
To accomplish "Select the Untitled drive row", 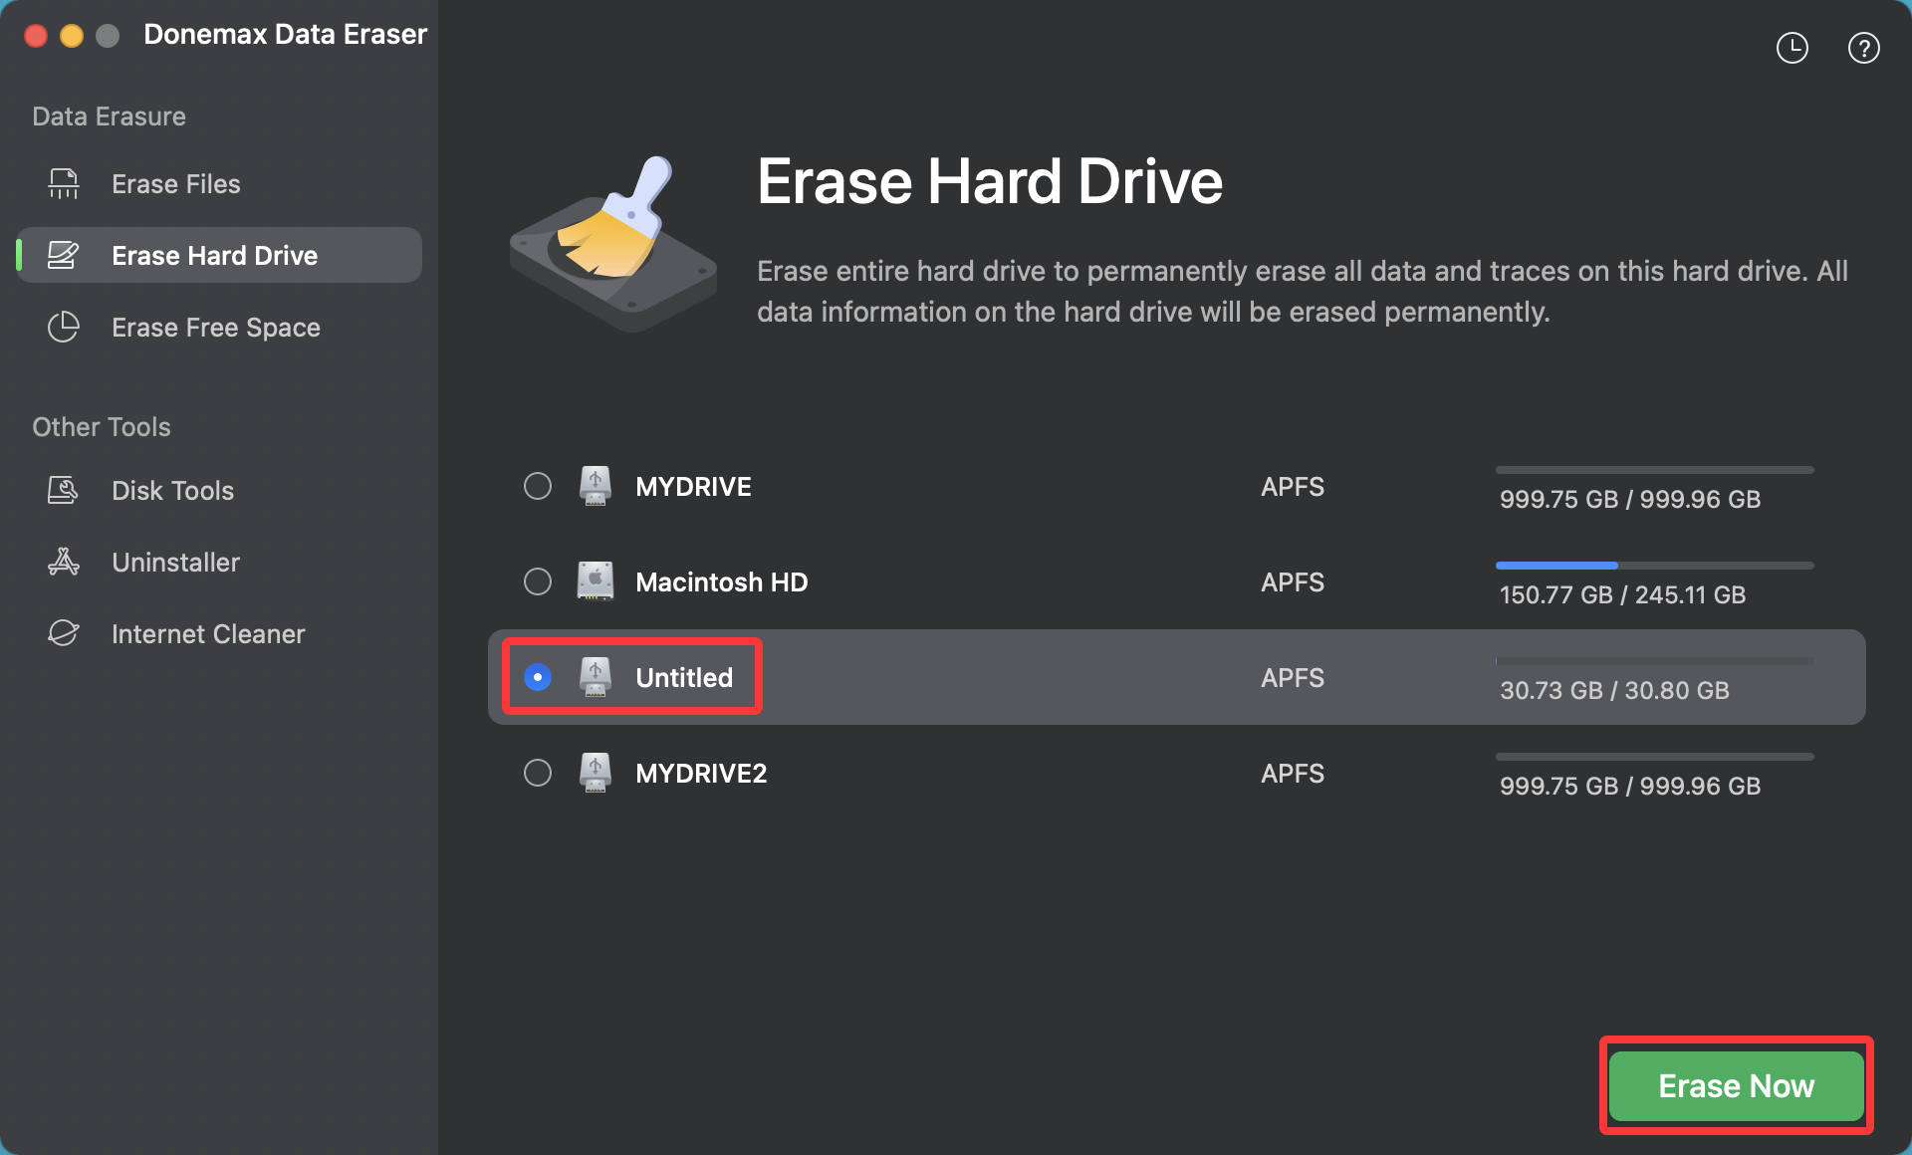I will coord(896,677).
